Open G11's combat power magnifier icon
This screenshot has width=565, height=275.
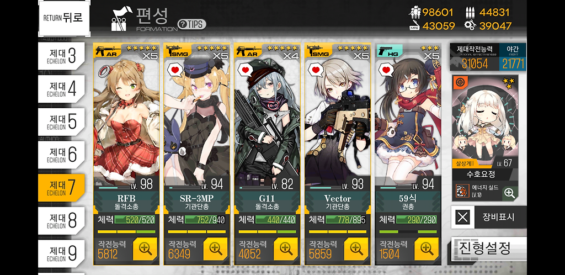(x=286, y=248)
